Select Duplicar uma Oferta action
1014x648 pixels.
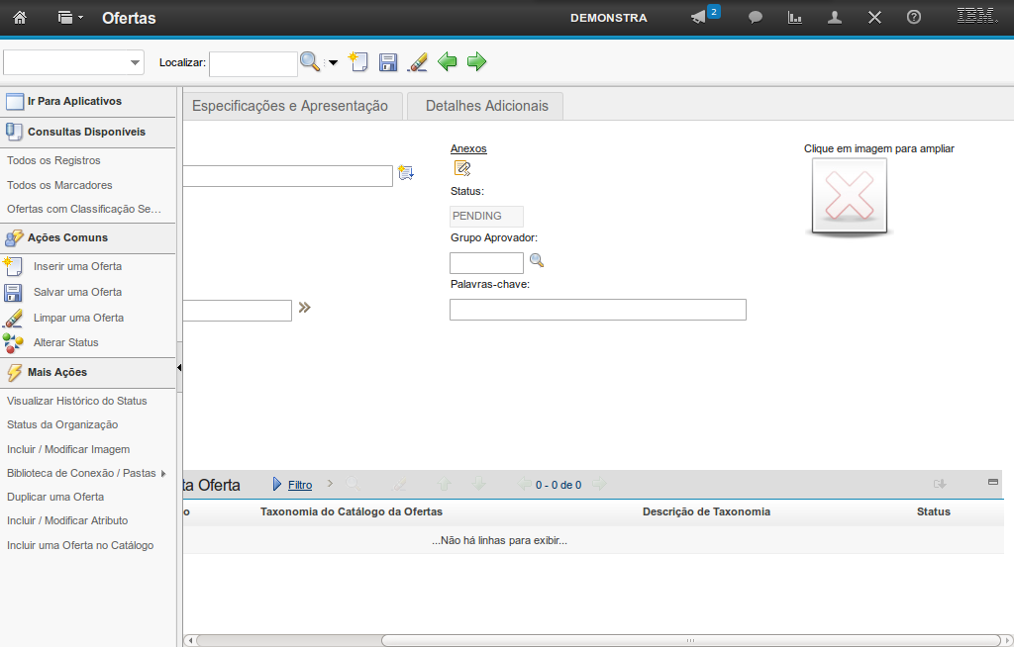(55, 497)
